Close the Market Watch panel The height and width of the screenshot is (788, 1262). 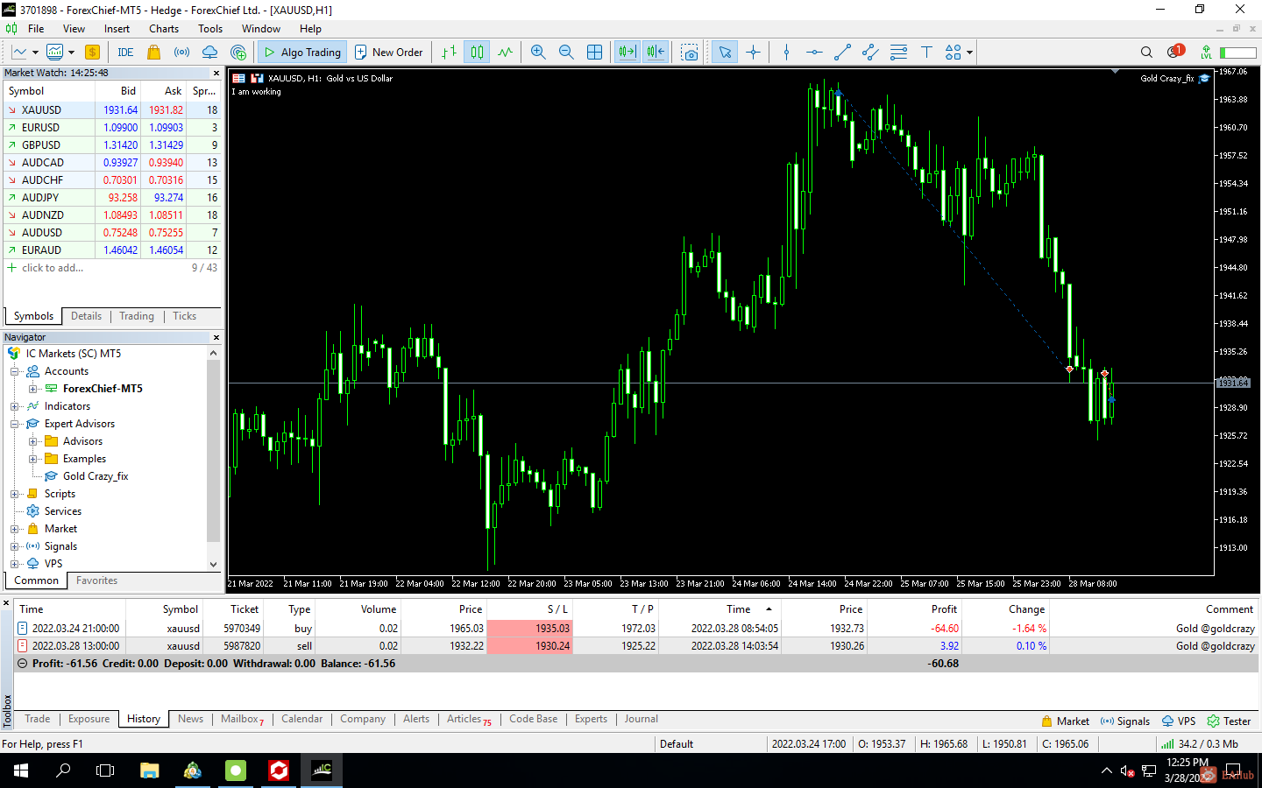click(216, 73)
